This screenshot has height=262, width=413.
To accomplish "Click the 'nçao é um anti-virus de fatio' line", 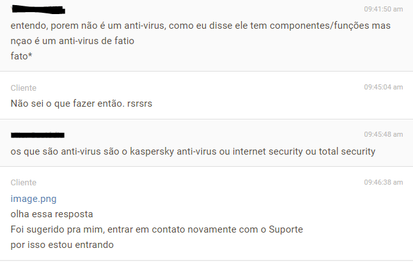I will coord(72,41).
